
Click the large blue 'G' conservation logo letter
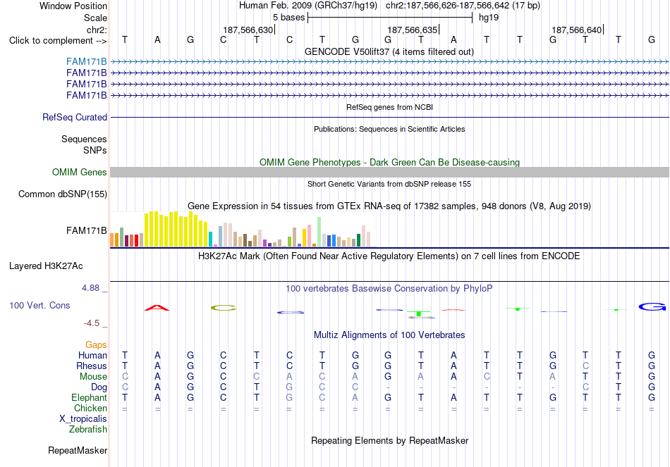pyautogui.click(x=652, y=307)
